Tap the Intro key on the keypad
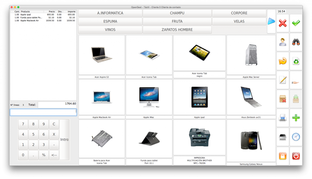The image size is (312, 179). tap(64, 140)
